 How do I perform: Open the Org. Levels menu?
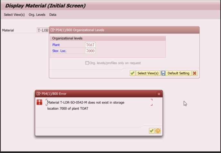(37, 15)
